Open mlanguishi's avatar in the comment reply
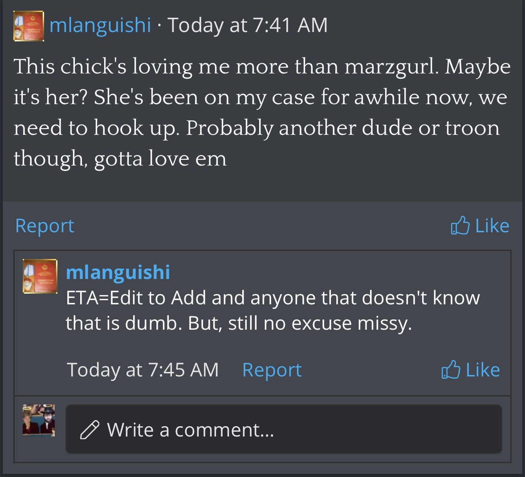 pyautogui.click(x=40, y=276)
